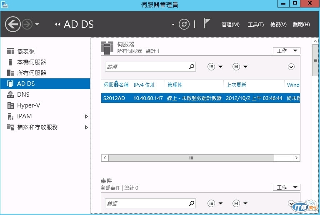
Task: Expand the 檔案和存放服務 submenu arrow
Action: [87, 127]
